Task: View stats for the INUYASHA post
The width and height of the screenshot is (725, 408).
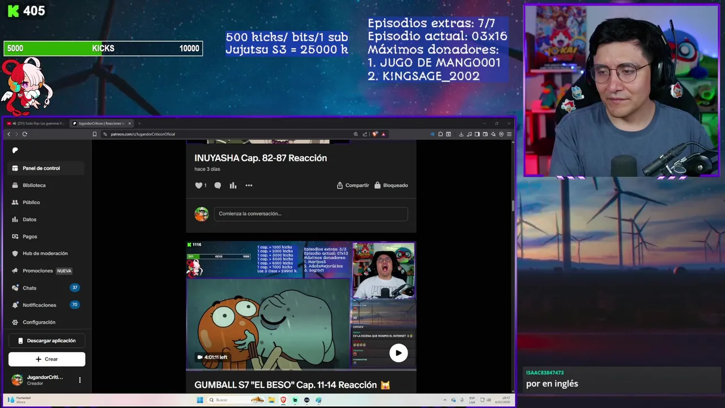Action: (x=233, y=185)
